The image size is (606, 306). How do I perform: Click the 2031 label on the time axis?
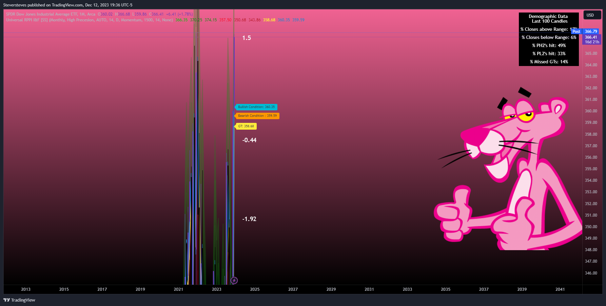[369, 289]
